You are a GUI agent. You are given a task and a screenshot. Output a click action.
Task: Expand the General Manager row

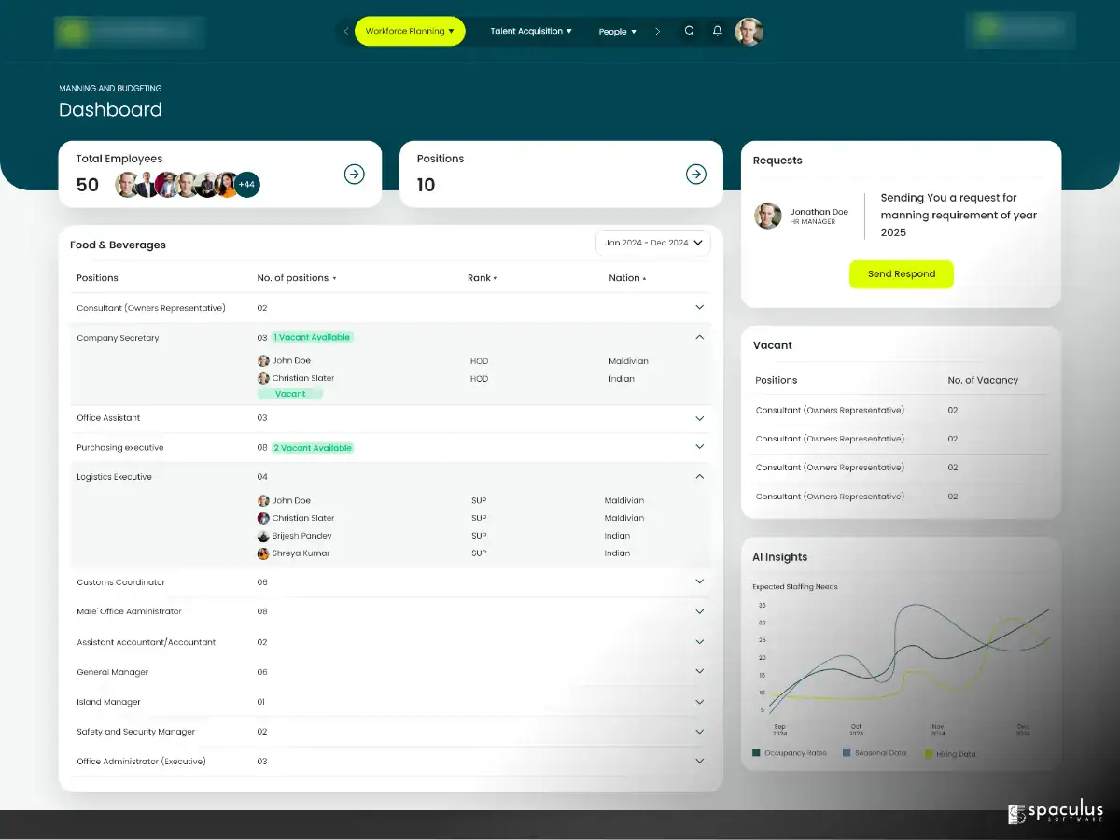pos(700,671)
